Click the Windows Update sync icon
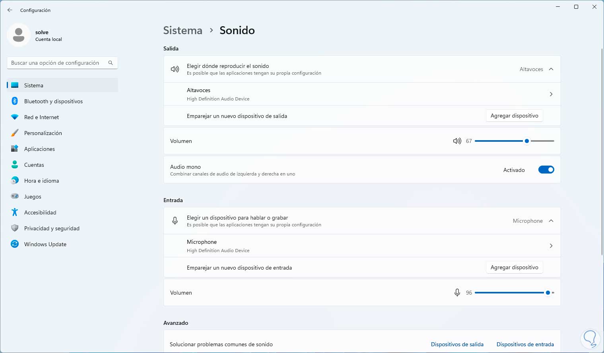 15,244
